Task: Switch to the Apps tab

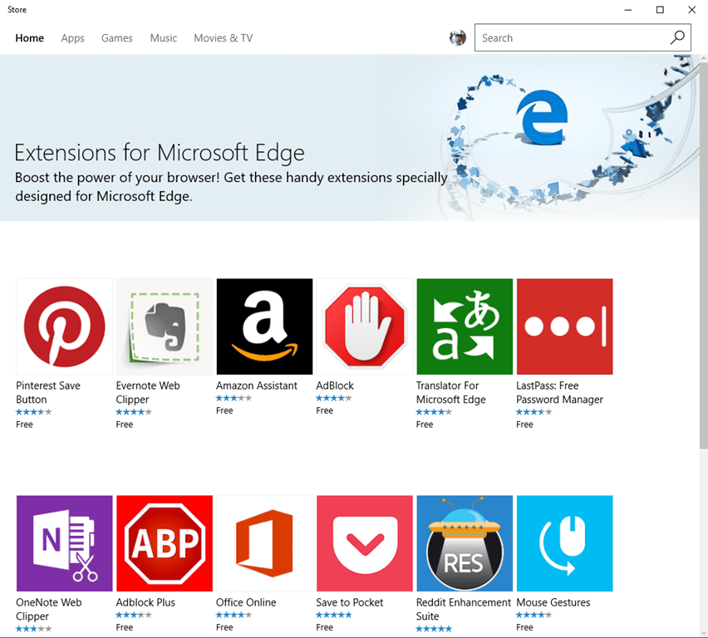Action: pyautogui.click(x=72, y=38)
